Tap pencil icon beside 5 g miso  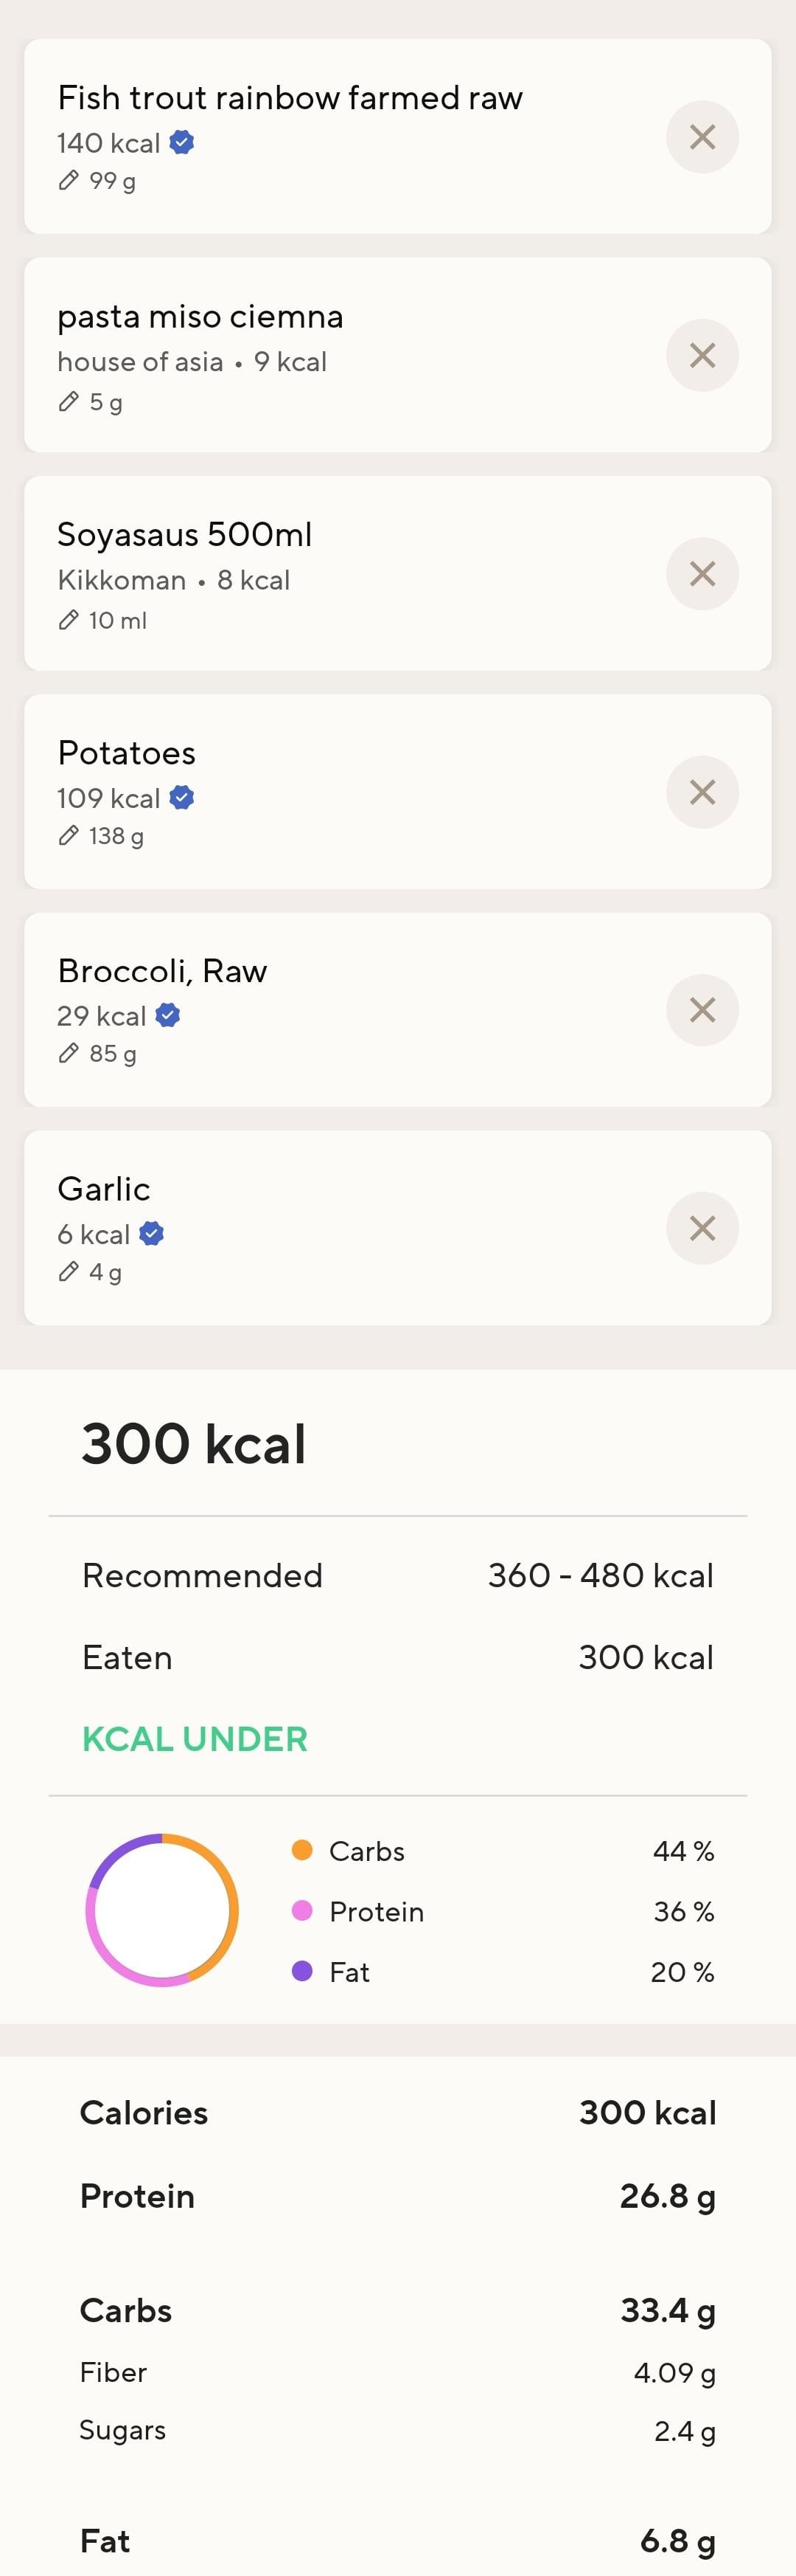pos(68,402)
